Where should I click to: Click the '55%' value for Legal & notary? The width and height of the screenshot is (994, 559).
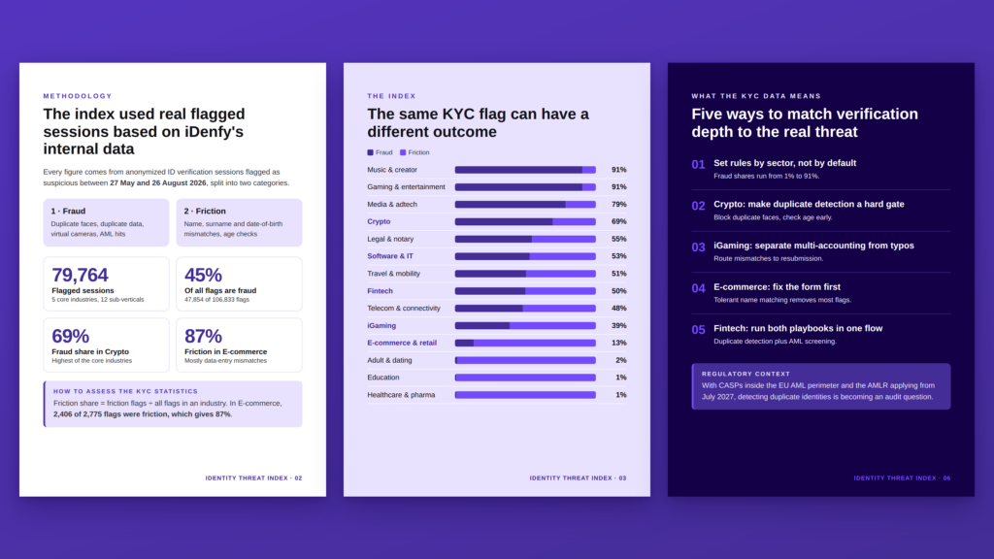(618, 239)
